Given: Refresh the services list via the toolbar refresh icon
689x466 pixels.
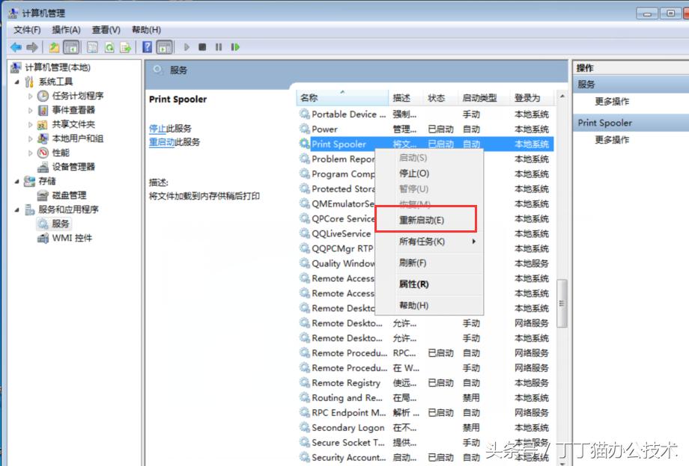Looking at the screenshot, I should (109, 47).
